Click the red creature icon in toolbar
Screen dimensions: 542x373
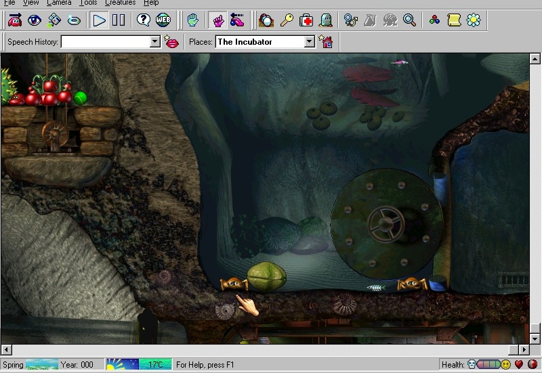15,20
